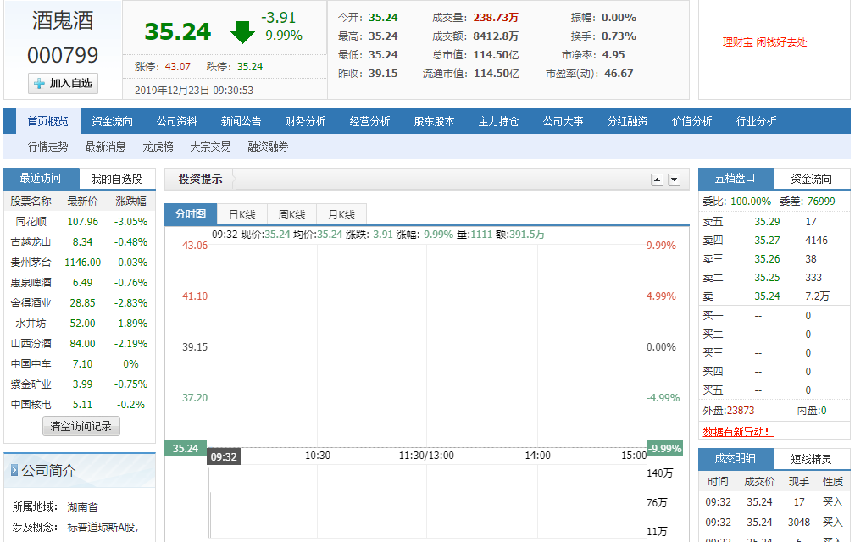Click the 数据有新异动! alert link
The image size is (855, 542).
(738, 432)
